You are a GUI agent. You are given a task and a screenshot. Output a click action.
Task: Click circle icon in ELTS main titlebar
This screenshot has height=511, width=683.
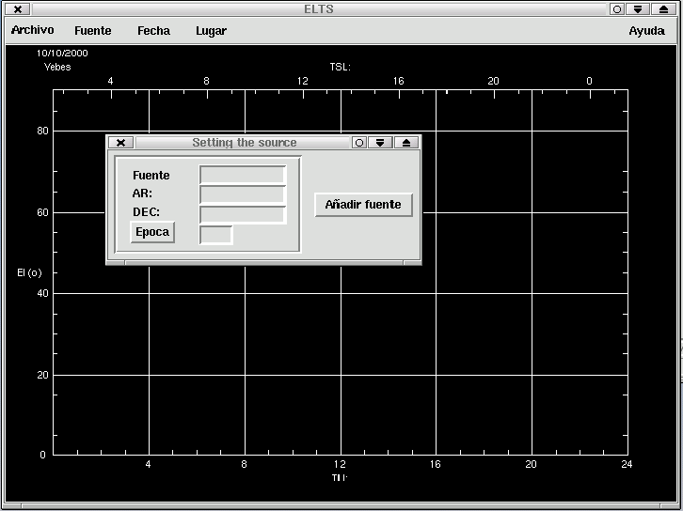coord(616,9)
